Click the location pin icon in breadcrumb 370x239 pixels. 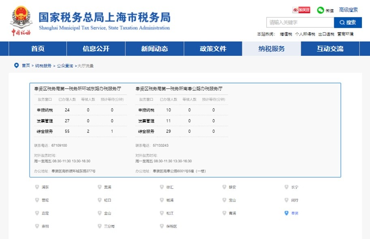17,65
